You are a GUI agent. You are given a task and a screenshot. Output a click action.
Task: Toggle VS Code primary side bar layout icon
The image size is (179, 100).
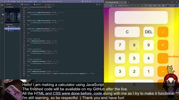[x=83, y=1]
